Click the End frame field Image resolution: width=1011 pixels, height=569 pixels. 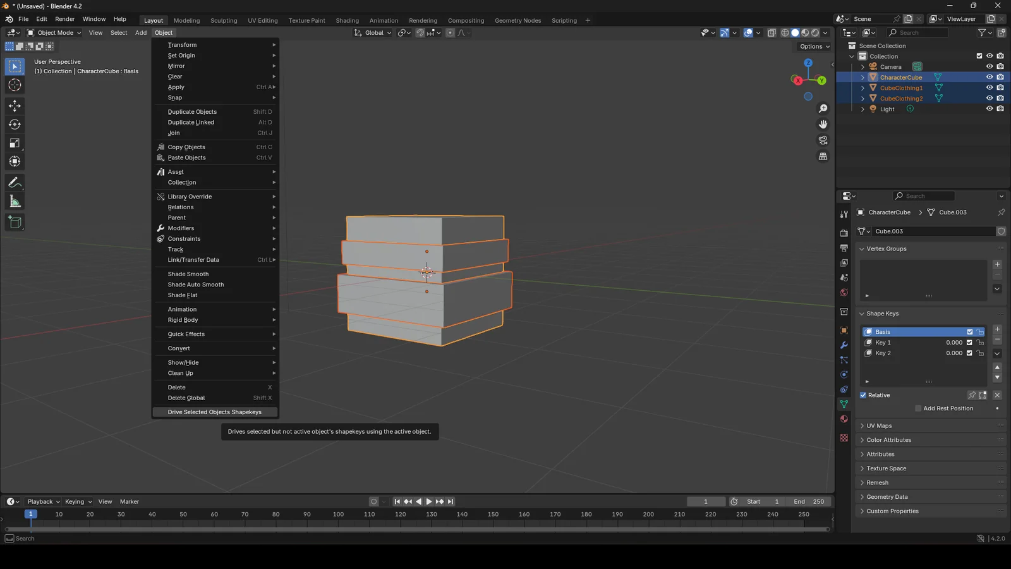pyautogui.click(x=809, y=501)
